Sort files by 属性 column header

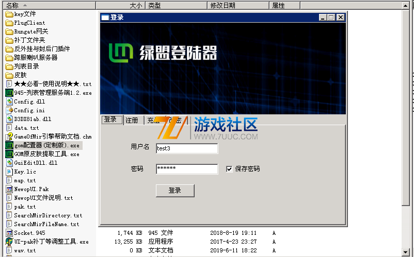(x=285, y=5)
